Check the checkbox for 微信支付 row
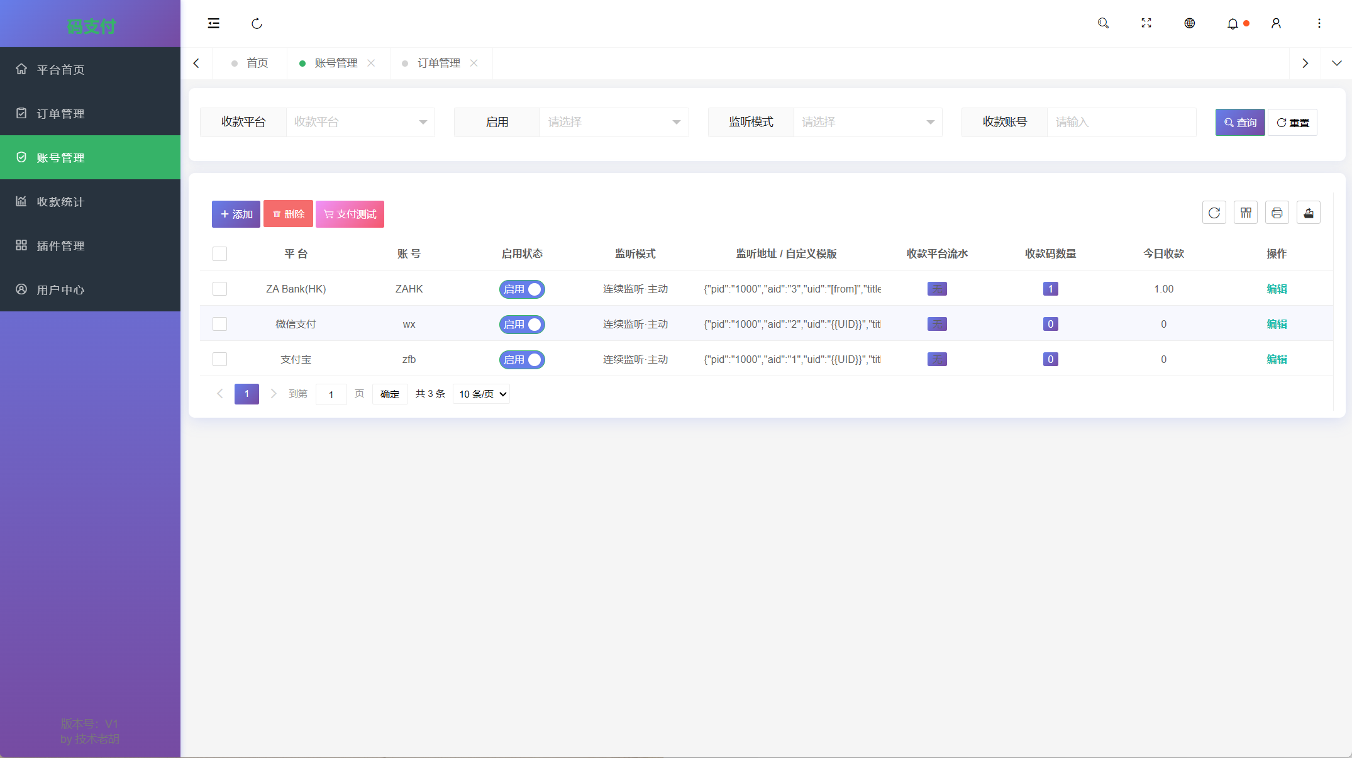Screen dimensions: 1352x758 tap(219, 324)
